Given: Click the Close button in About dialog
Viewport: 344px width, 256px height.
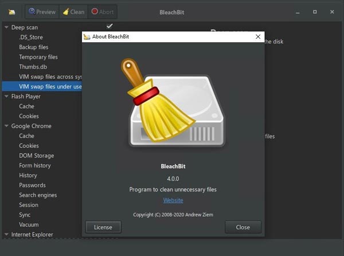Looking at the screenshot, I should (243, 227).
